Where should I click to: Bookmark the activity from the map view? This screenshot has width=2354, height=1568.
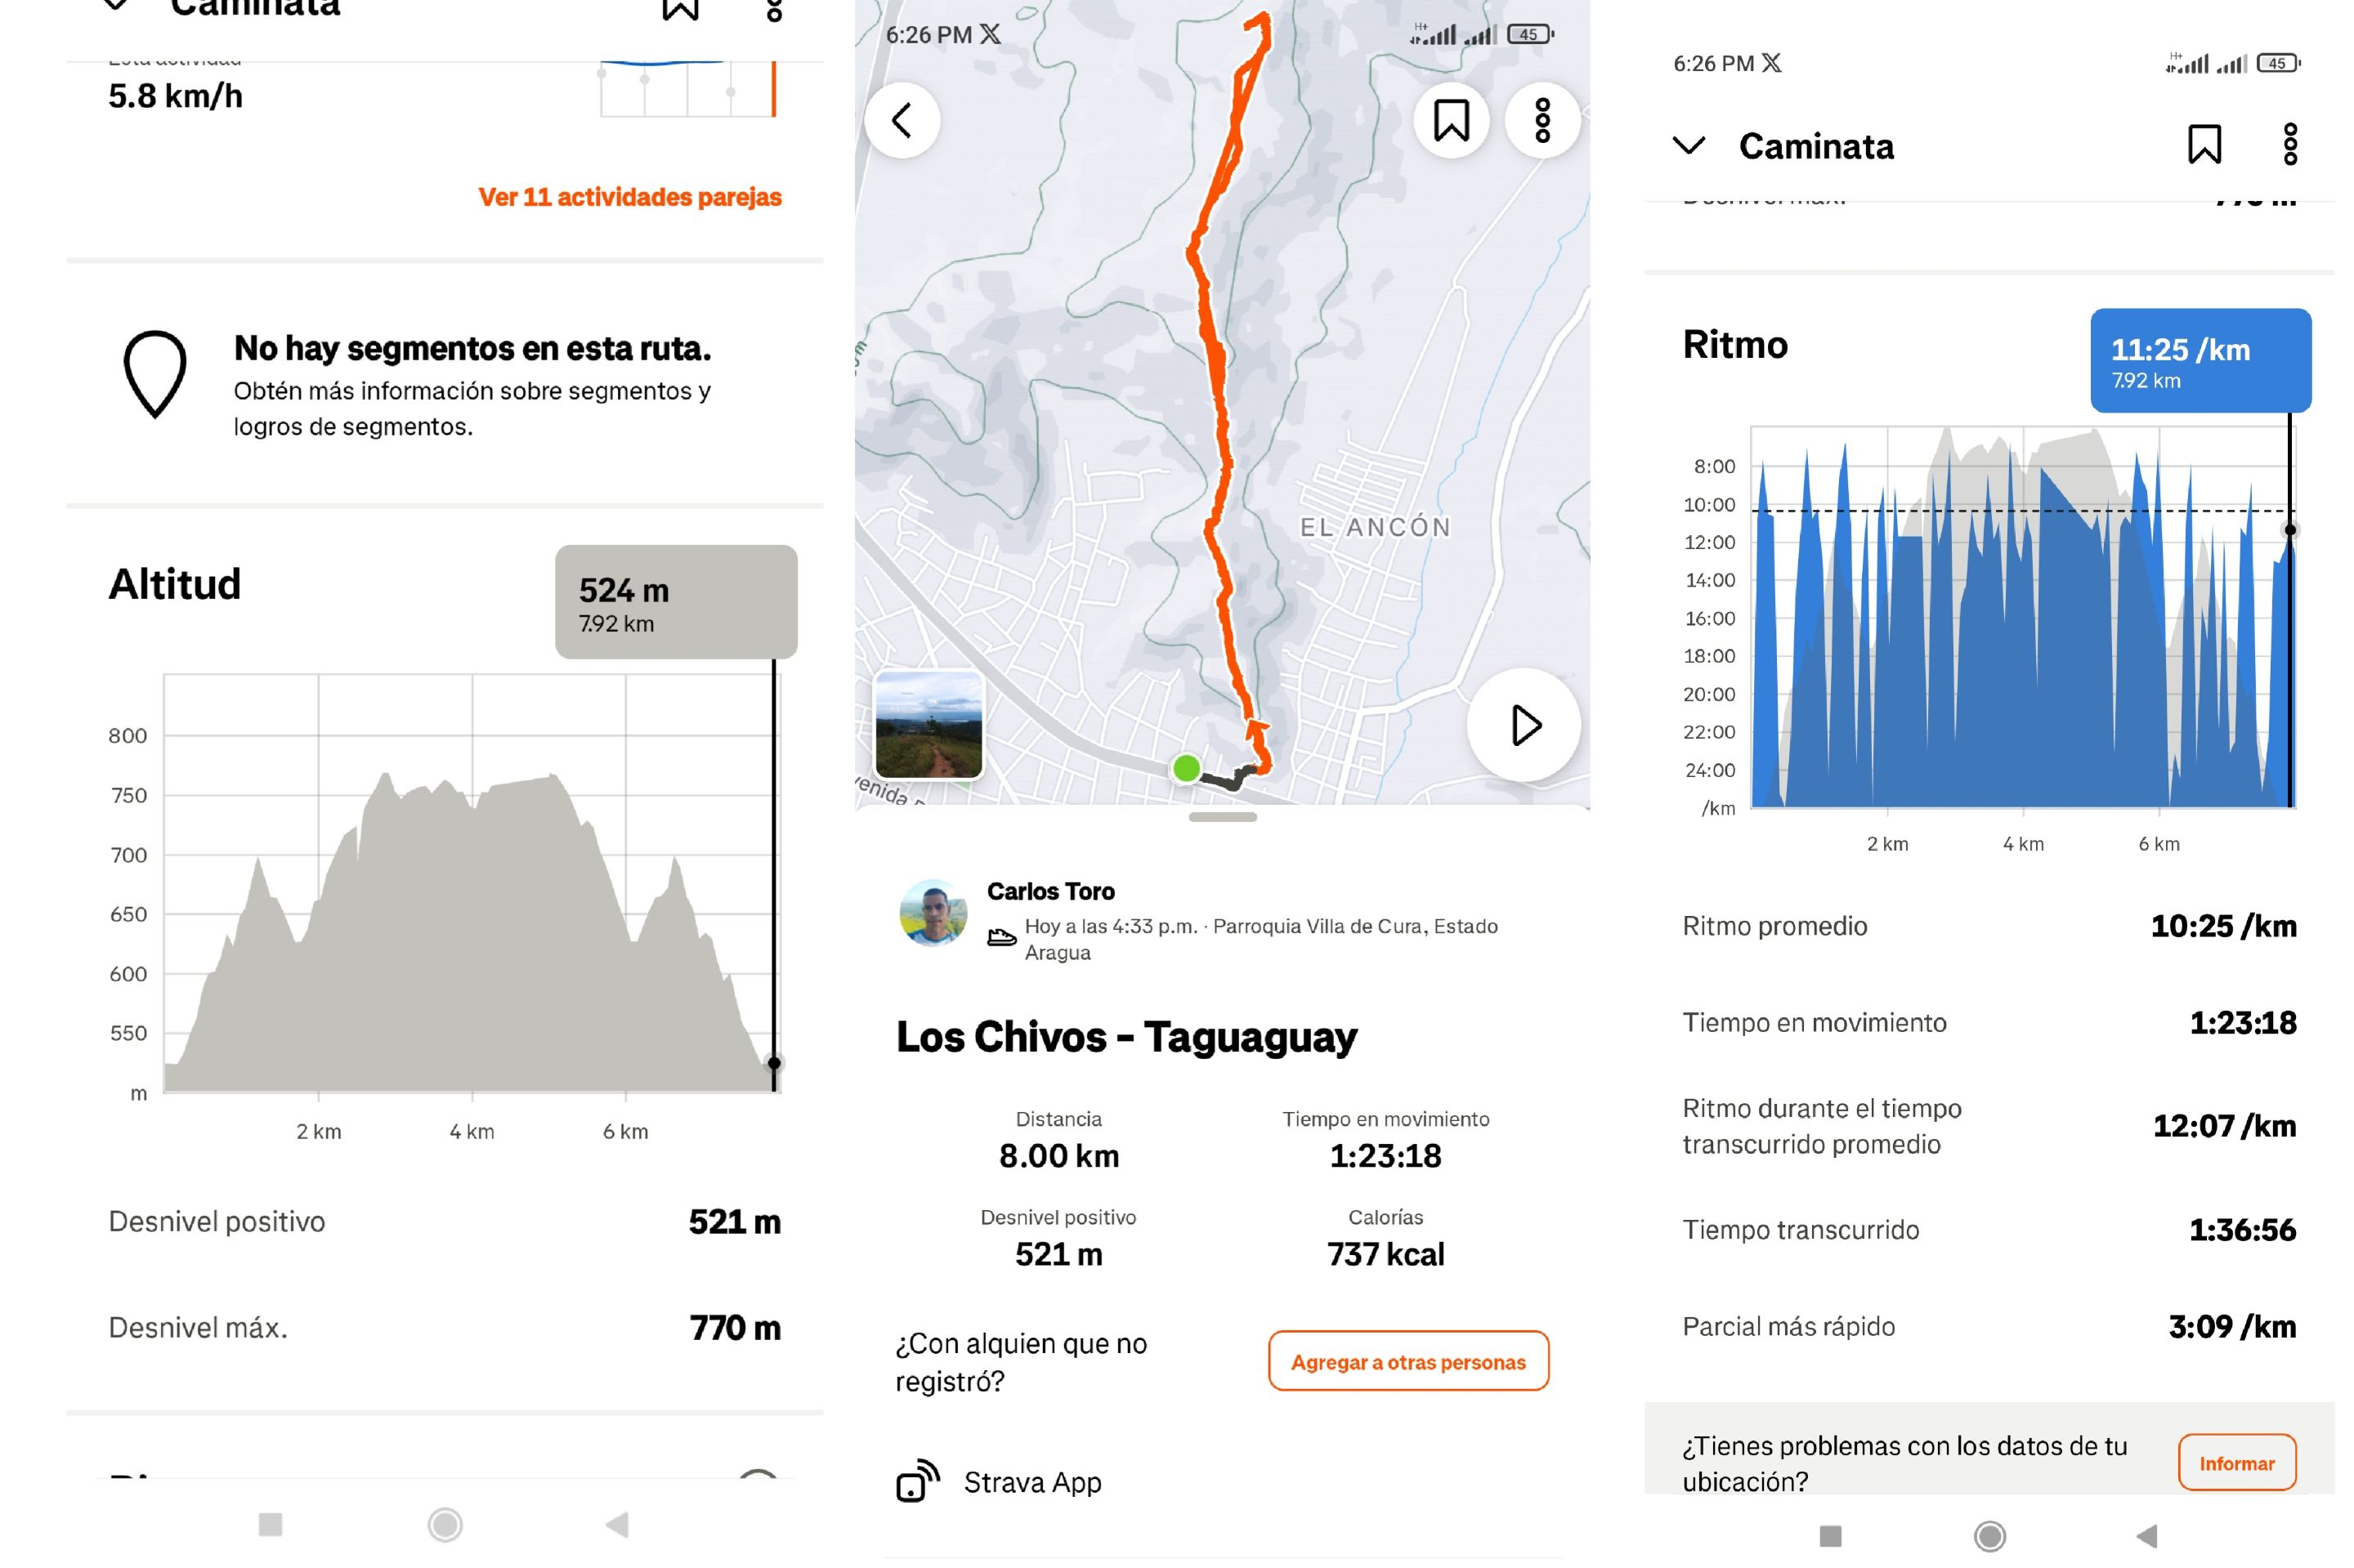click(x=1451, y=121)
